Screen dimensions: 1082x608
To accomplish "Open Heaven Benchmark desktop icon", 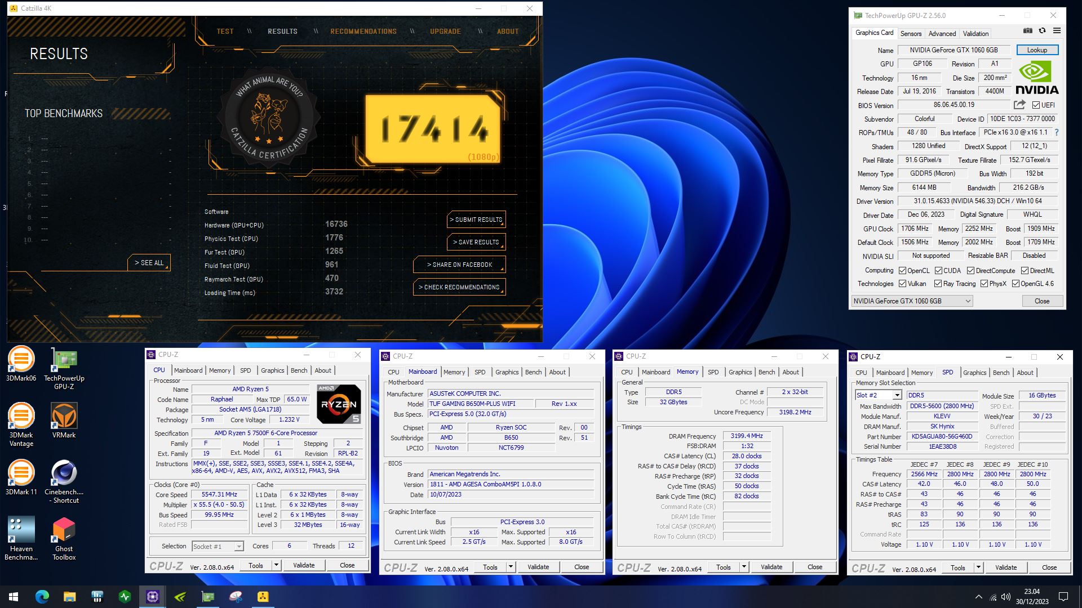I will pyautogui.click(x=21, y=539).
